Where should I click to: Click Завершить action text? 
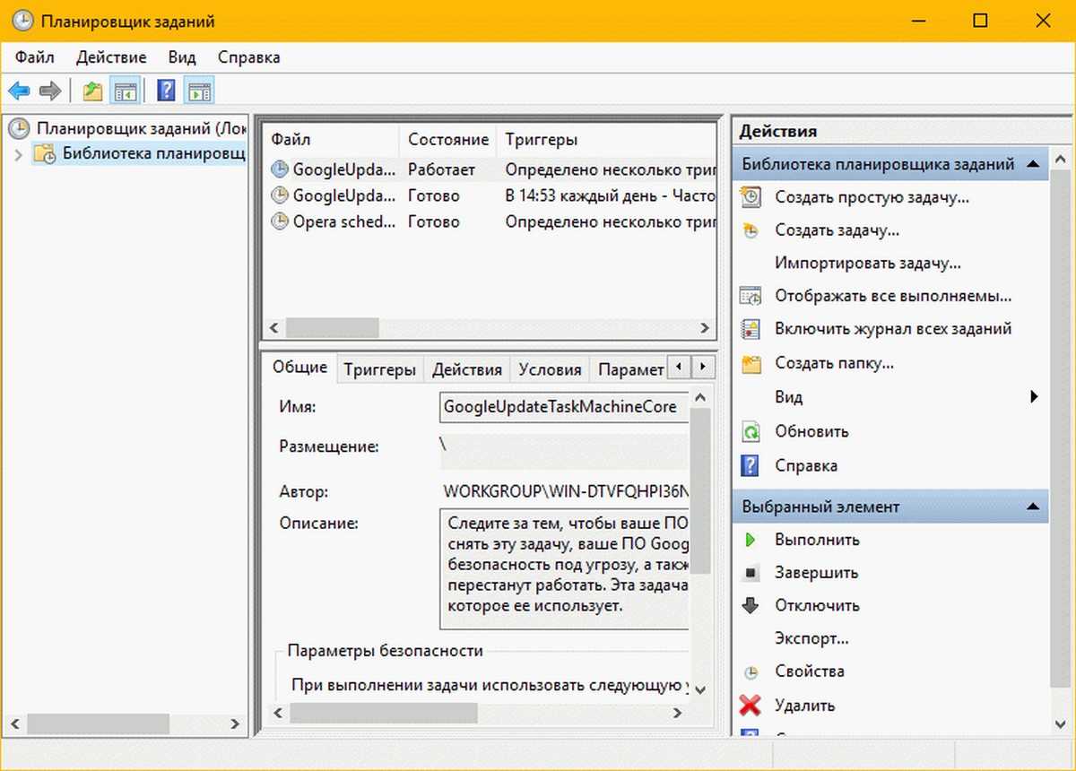(816, 573)
